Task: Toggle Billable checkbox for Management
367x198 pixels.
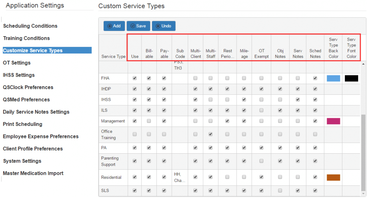Action: [149, 121]
